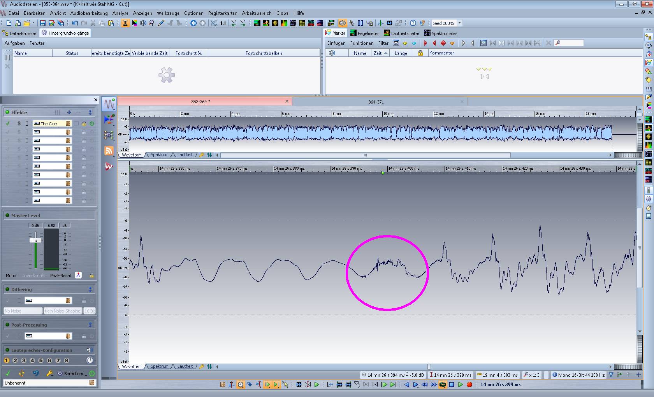Click the Kein Noise-Shaping button
This screenshot has height=397, width=654.
[x=62, y=311]
